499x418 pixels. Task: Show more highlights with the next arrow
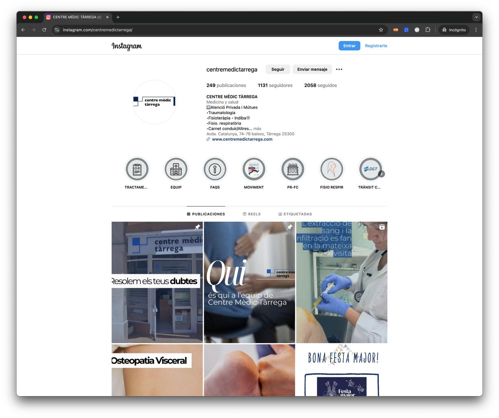[x=381, y=174]
